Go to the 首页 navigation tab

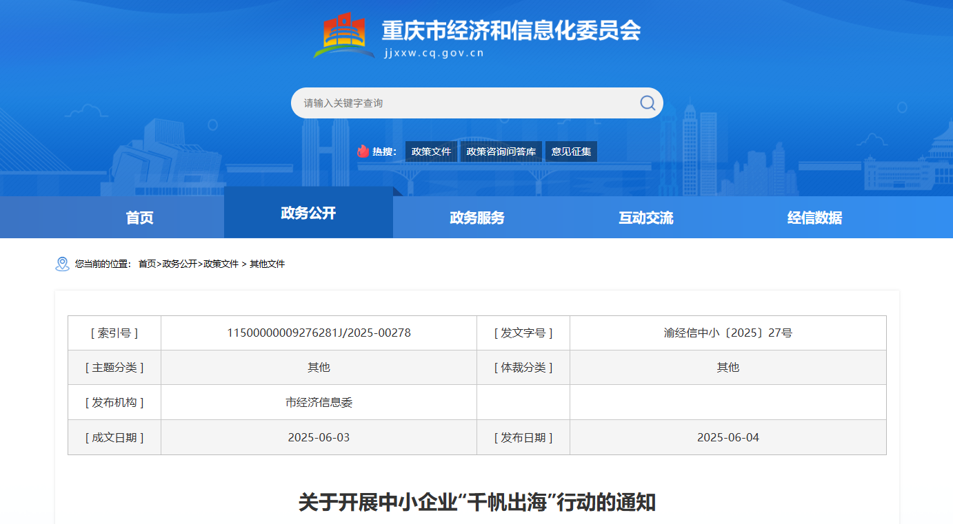pos(139,218)
